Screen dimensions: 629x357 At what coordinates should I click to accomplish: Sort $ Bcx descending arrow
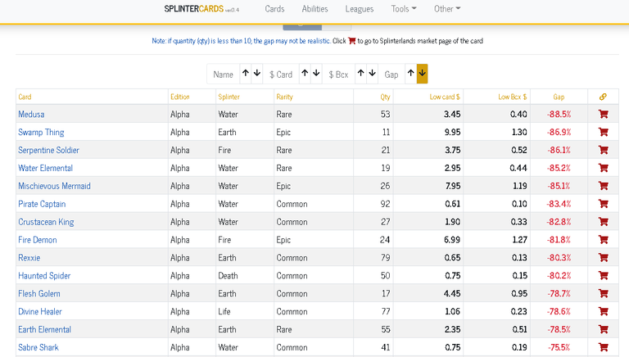tap(373, 74)
